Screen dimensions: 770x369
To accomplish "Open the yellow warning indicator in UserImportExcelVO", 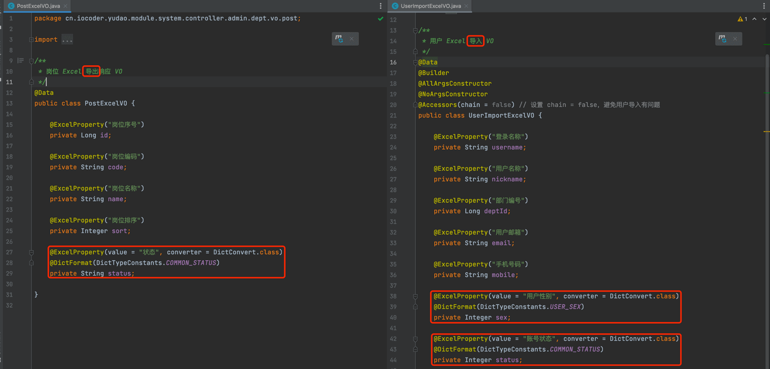I will point(742,19).
